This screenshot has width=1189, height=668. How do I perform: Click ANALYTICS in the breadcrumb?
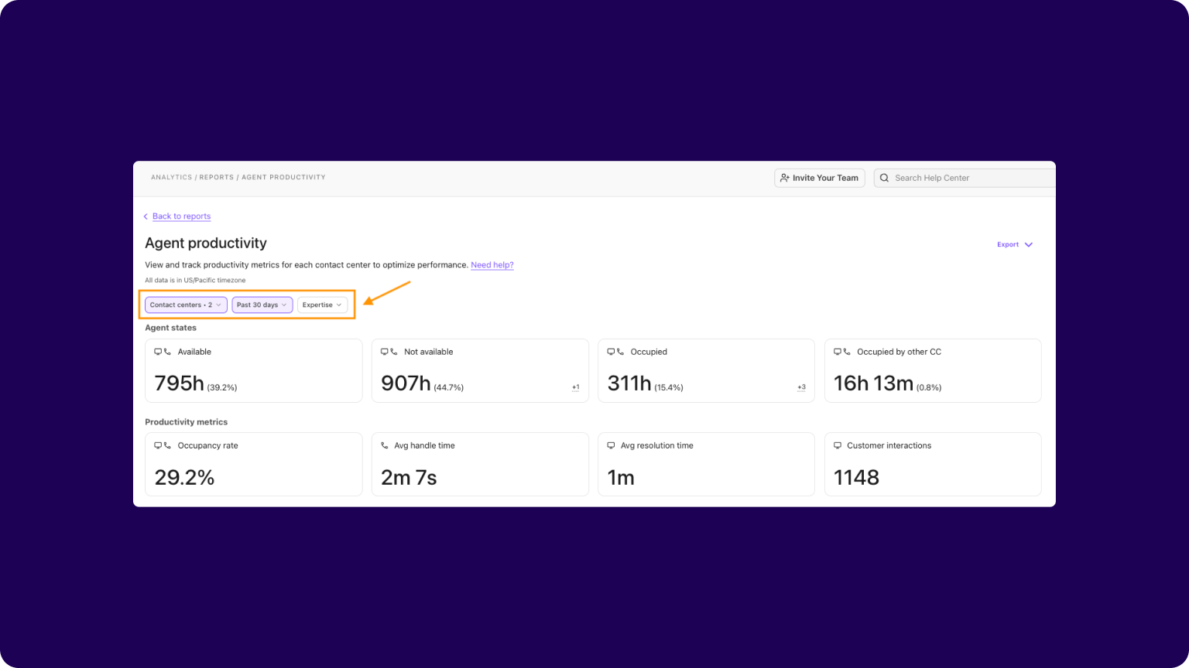(x=172, y=177)
